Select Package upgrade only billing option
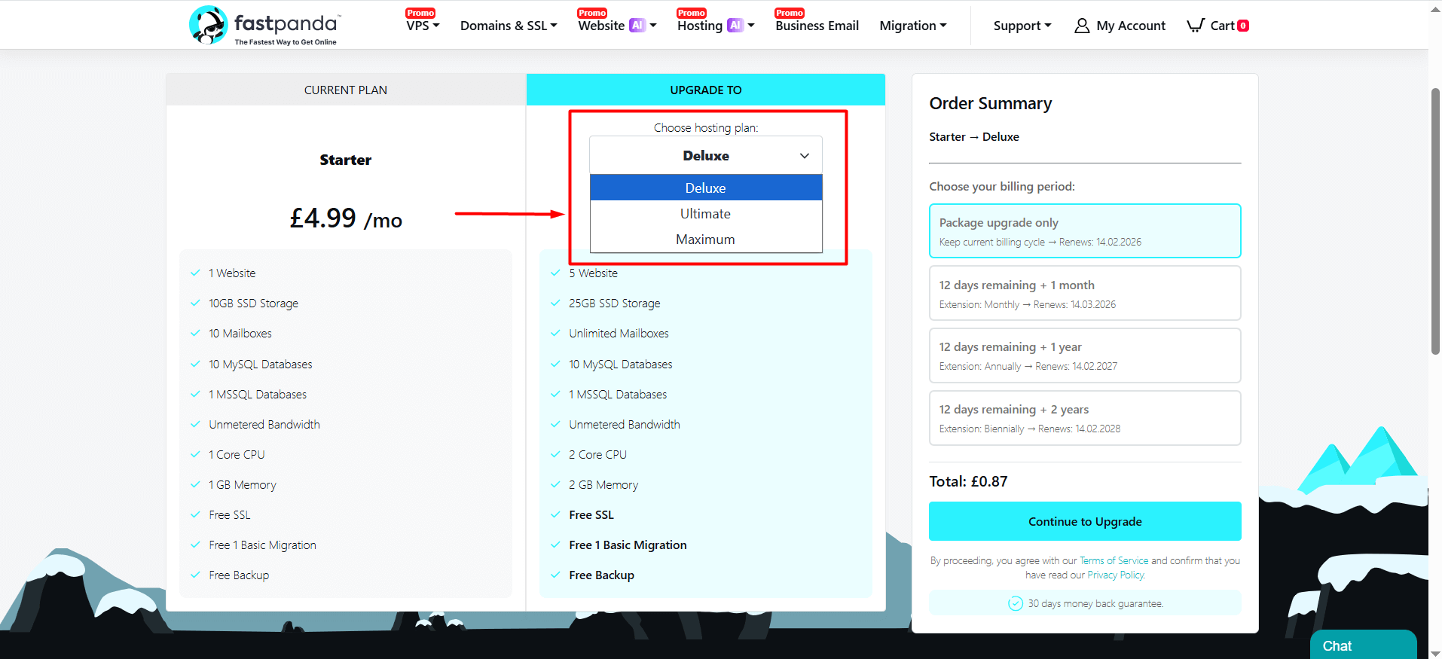 pos(1084,231)
